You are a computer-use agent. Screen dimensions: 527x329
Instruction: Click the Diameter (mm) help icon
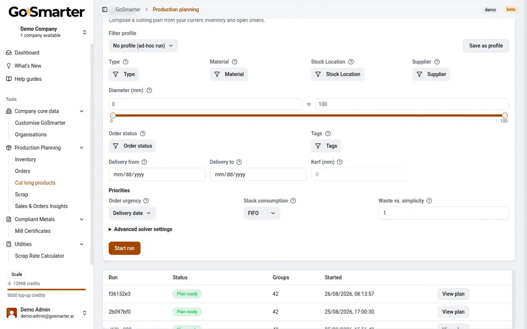149,90
